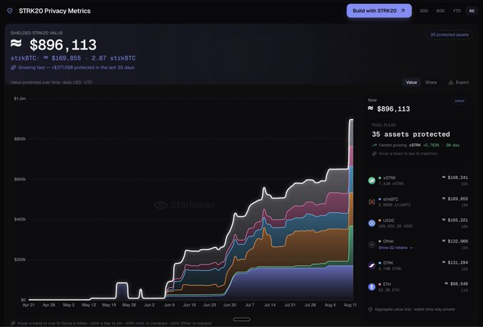This screenshot has width=483, height=327.
Task: Click the Jul 14 date label on axis
Action: click(269, 305)
